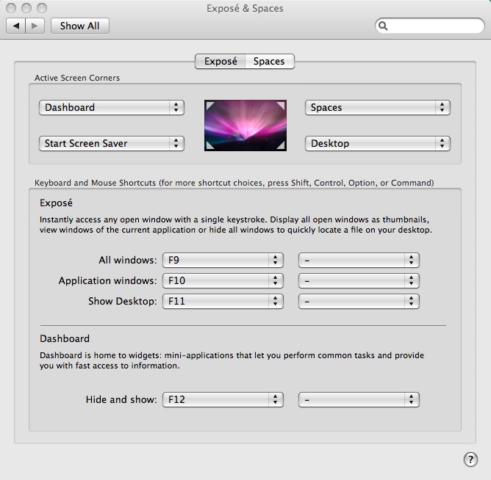Click the window minimize button
The height and width of the screenshot is (480, 491).
(26, 8)
